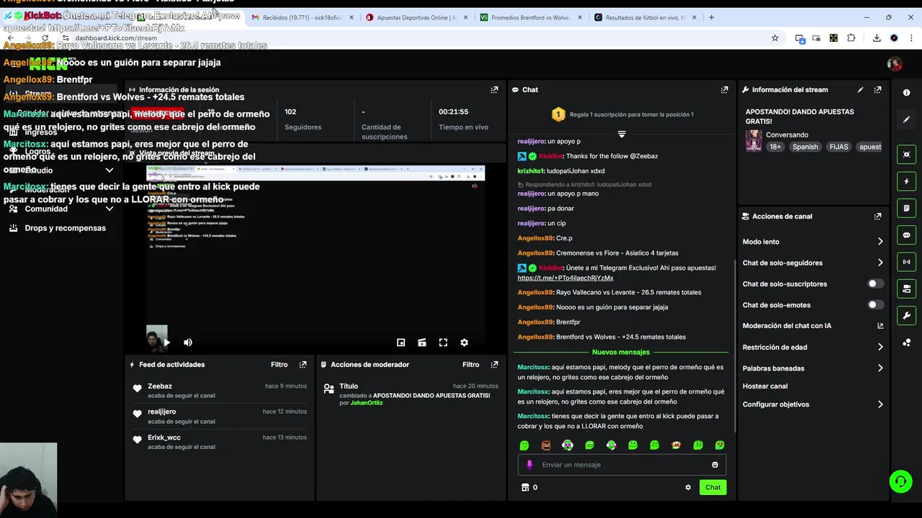Pop out Feed de actividades panel
This screenshot has width=922, height=518.
[303, 365]
